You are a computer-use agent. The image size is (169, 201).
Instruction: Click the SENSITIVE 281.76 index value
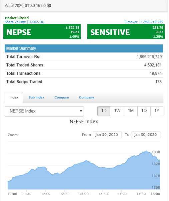(x=158, y=28)
